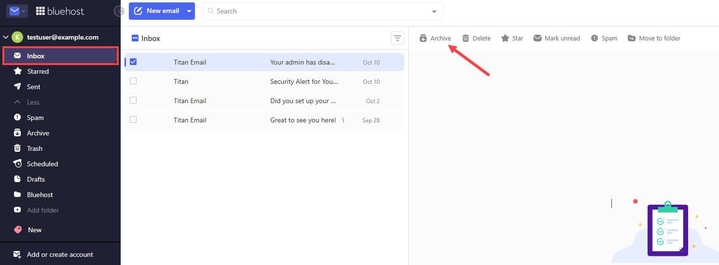
Task: Click the Sep 28 date text
Action: (x=371, y=120)
